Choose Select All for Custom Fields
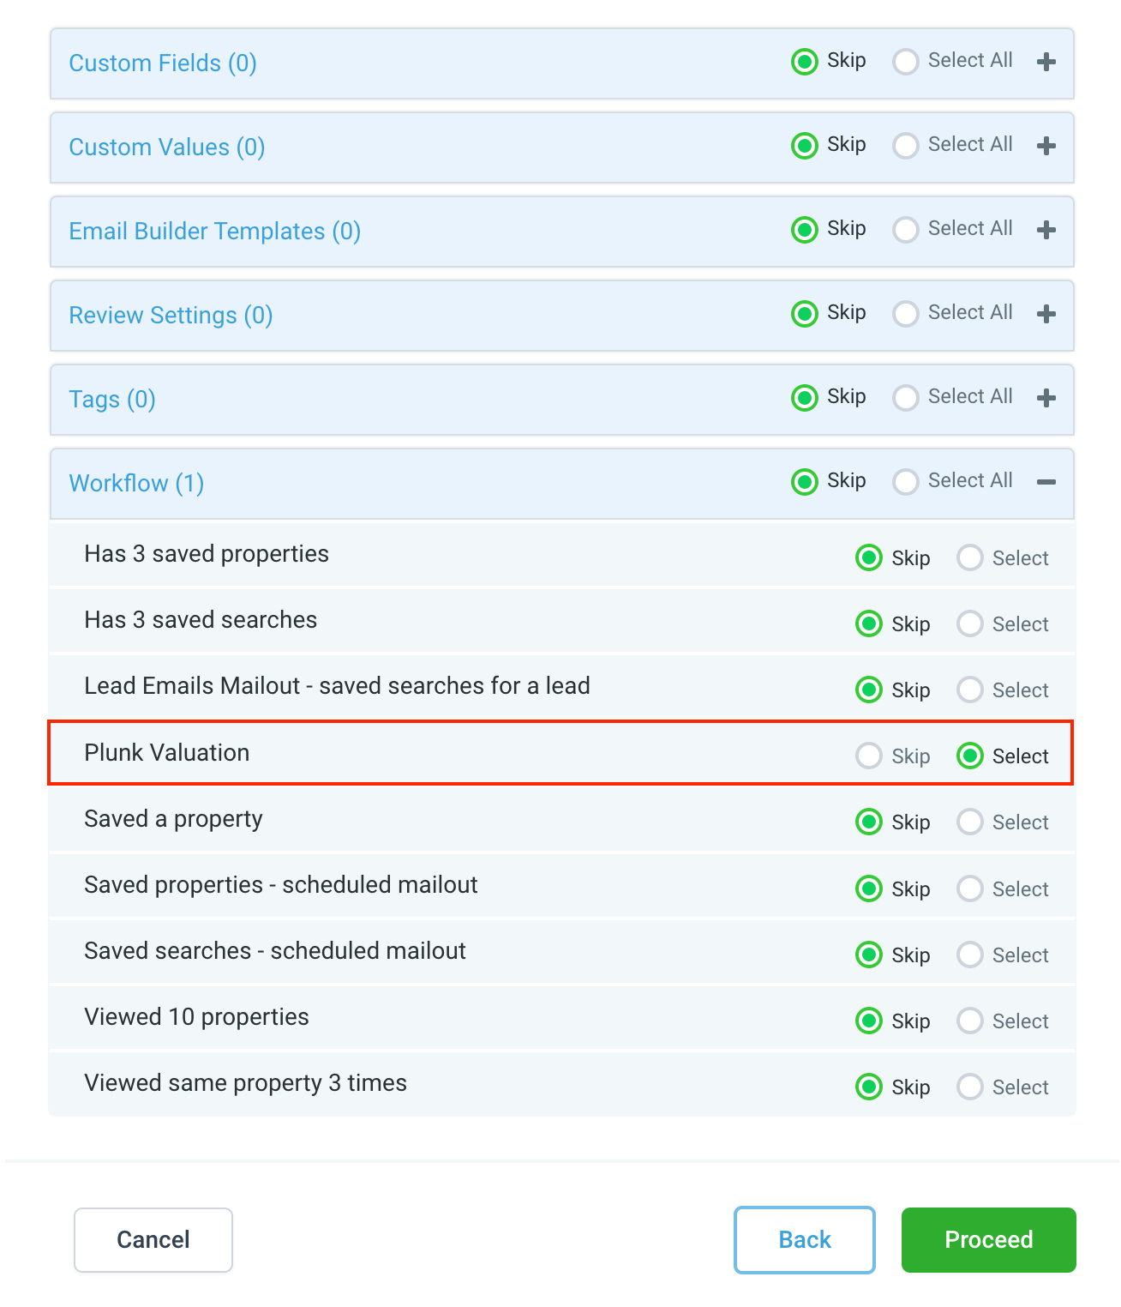1121x1307 pixels. click(x=906, y=62)
